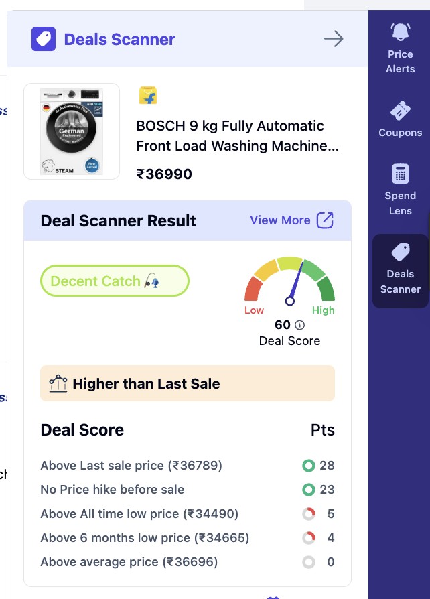Click the Above average price grey indicator
The width and height of the screenshot is (430, 599).
[x=309, y=562]
